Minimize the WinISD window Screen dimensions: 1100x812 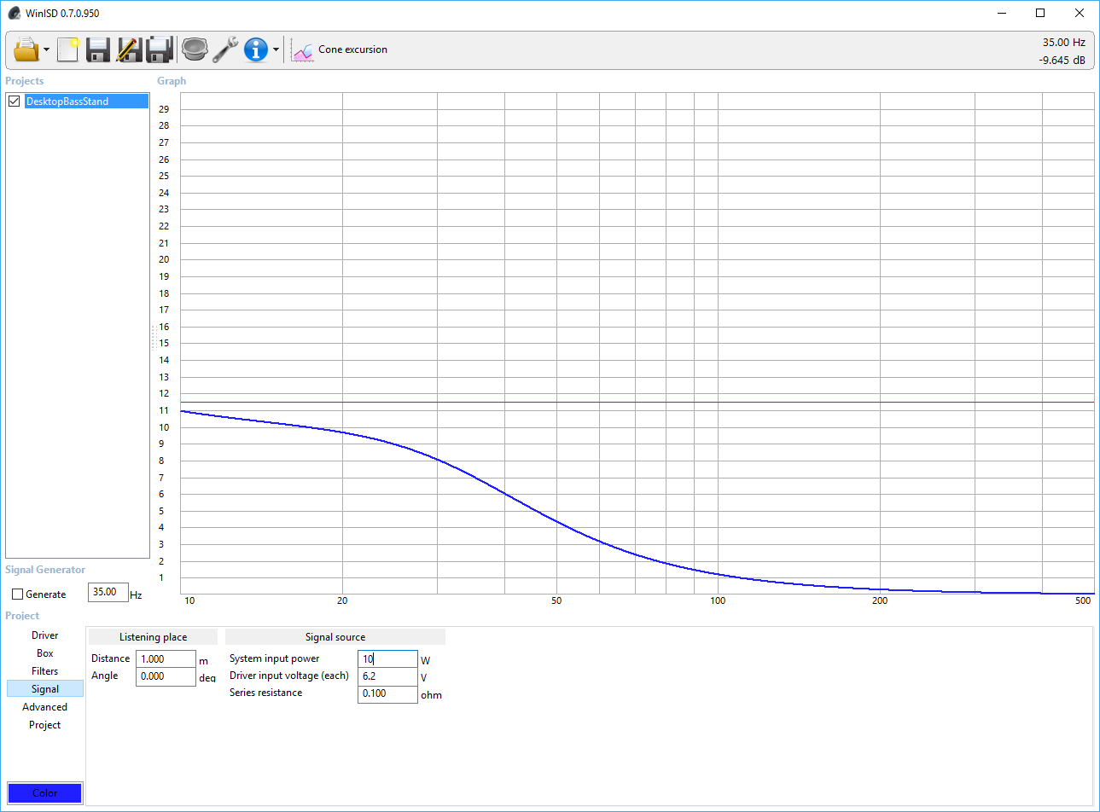pyautogui.click(x=1001, y=13)
